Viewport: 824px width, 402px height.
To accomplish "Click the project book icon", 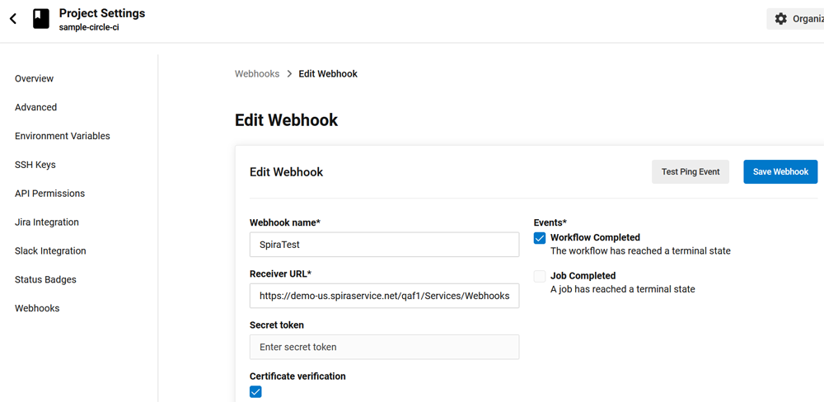I will pos(41,19).
